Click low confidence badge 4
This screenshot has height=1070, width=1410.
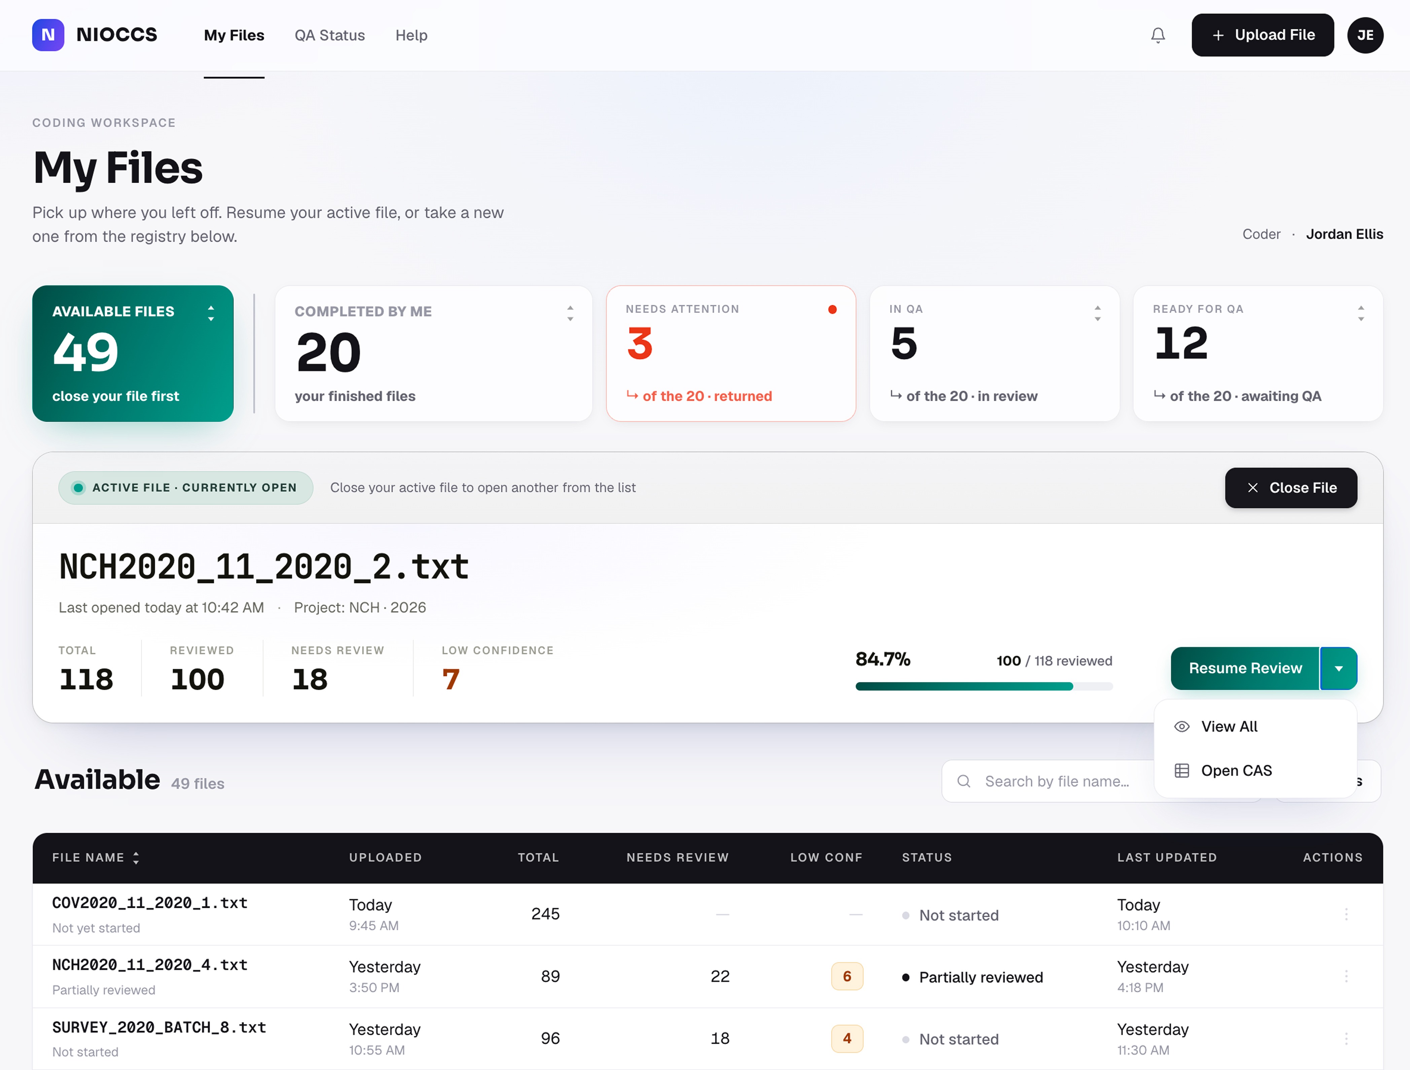(x=847, y=1039)
